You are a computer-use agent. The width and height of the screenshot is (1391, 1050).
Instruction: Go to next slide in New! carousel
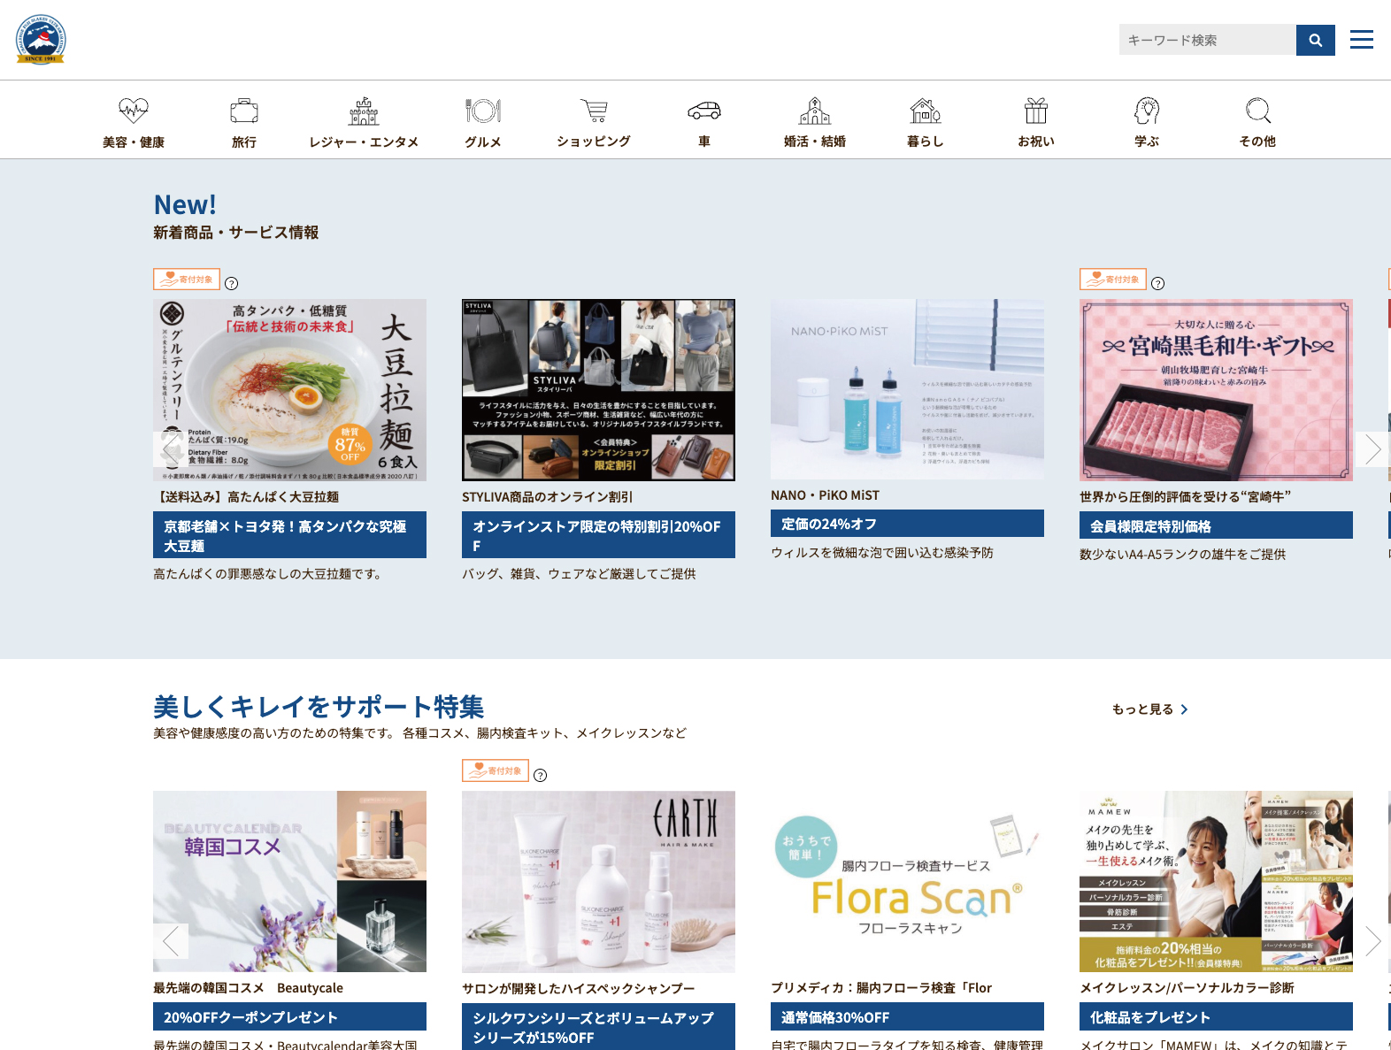click(1372, 449)
